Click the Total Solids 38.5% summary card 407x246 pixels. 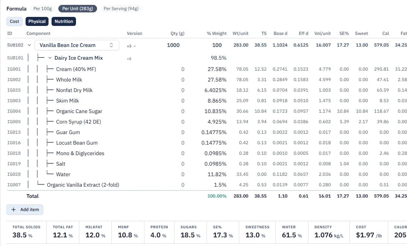pos(26,232)
